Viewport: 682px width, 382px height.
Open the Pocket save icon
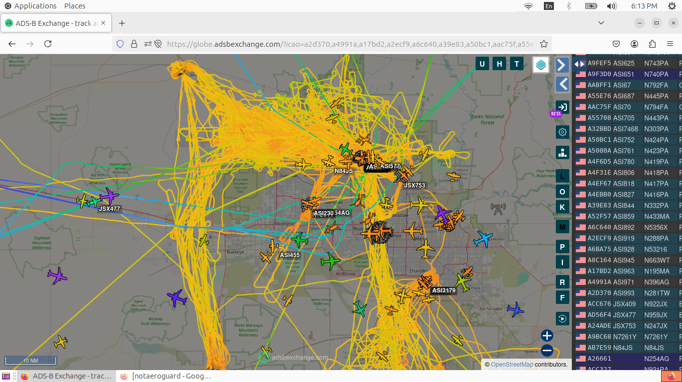616,44
